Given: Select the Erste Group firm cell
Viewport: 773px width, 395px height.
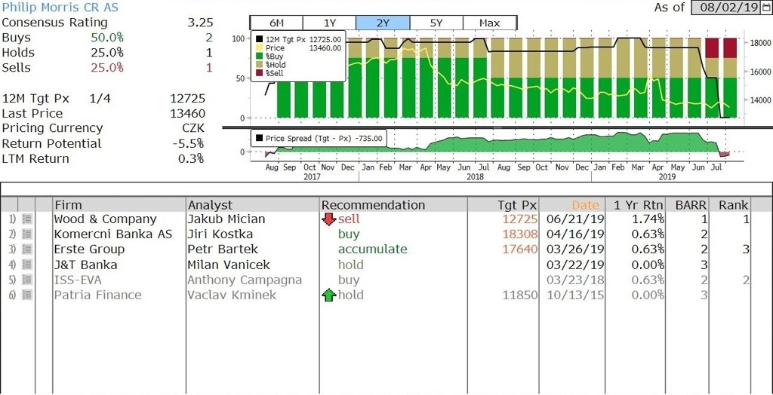Looking at the screenshot, I should 89,250.
